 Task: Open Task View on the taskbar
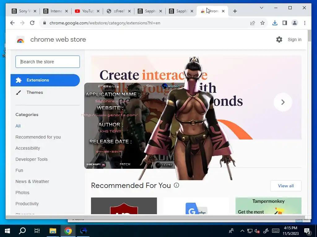coord(37,231)
